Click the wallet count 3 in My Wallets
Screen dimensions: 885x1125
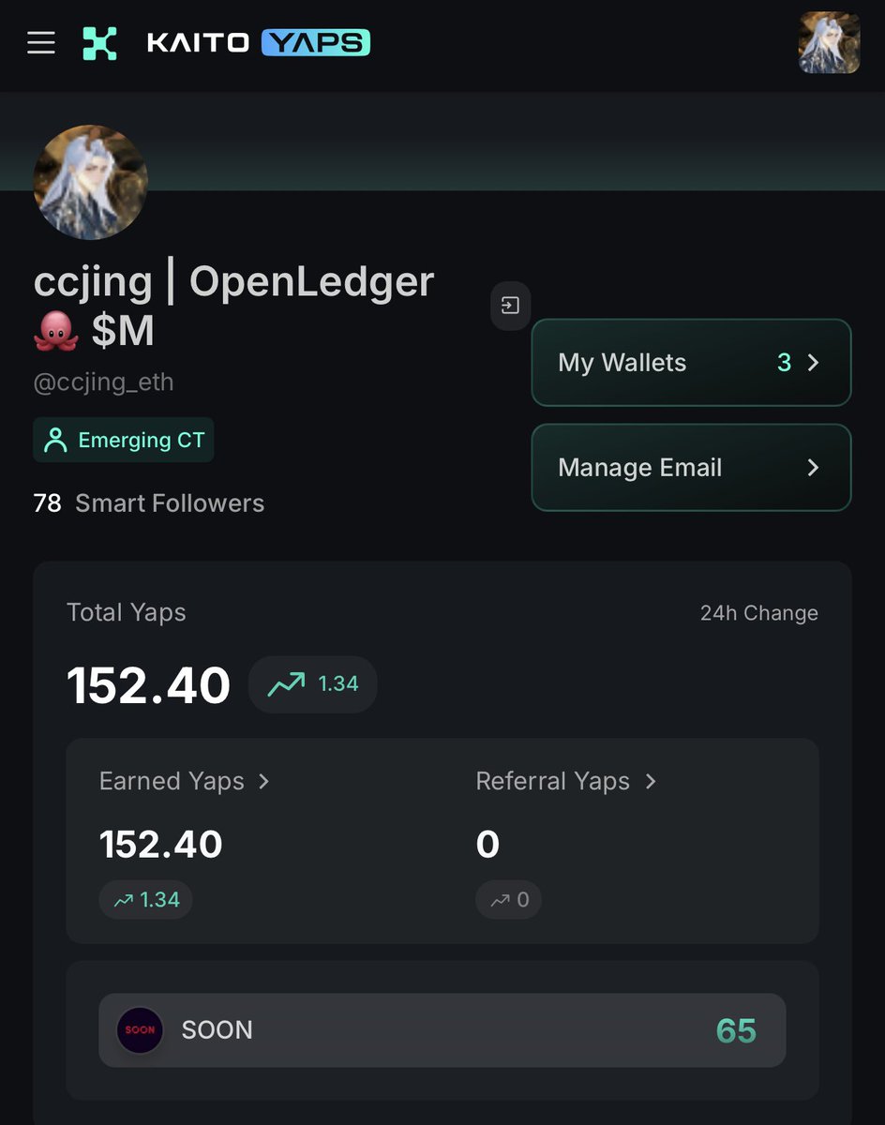tap(785, 363)
